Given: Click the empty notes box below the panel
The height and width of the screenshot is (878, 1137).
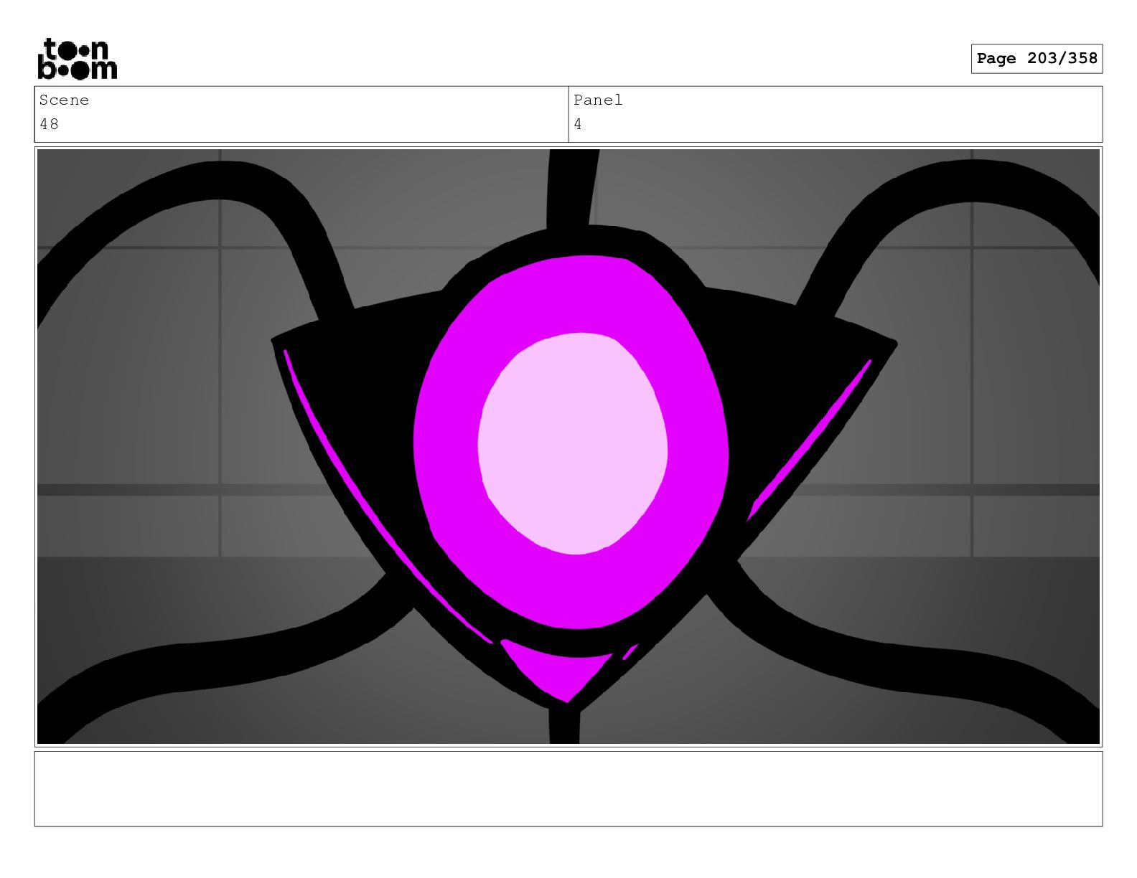Looking at the screenshot, I should tap(568, 789).
